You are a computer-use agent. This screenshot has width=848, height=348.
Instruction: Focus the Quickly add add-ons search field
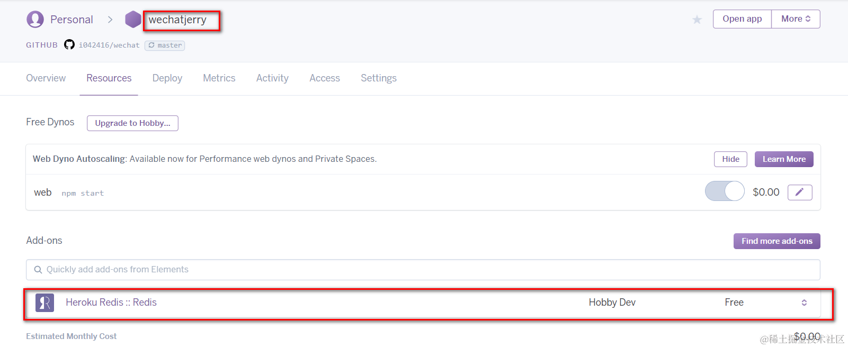423,270
